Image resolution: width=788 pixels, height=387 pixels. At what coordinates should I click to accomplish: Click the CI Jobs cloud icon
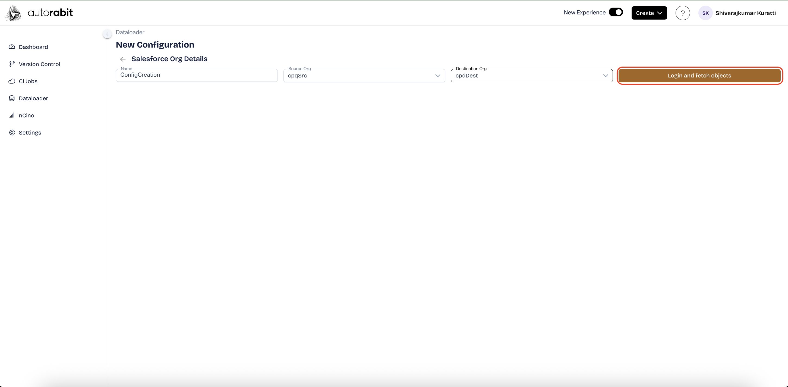point(12,81)
